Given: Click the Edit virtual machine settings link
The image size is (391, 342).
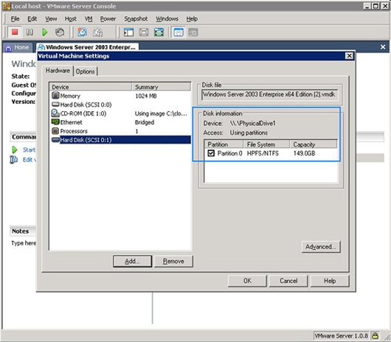Looking at the screenshot, I should (30, 160).
